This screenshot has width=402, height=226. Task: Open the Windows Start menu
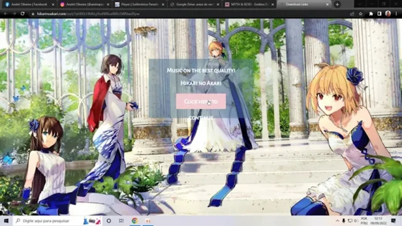click(x=6, y=221)
